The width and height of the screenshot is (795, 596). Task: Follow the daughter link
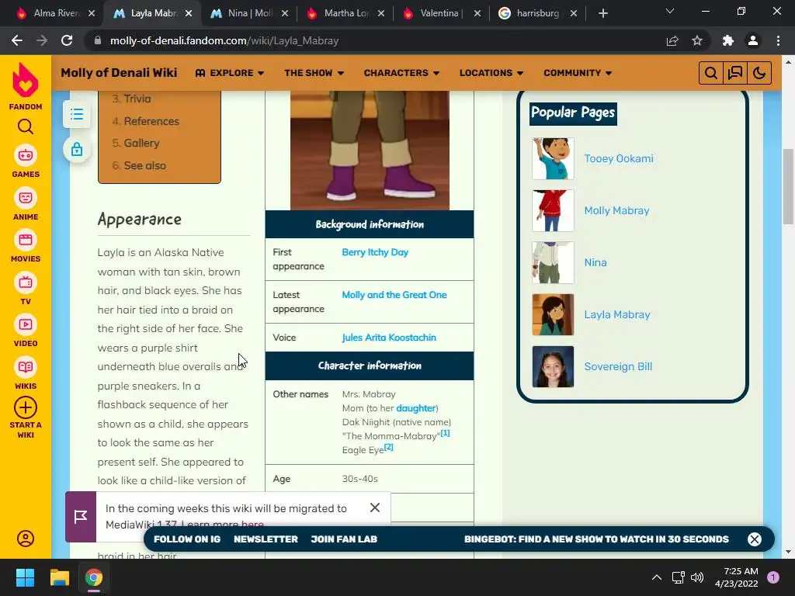click(416, 408)
